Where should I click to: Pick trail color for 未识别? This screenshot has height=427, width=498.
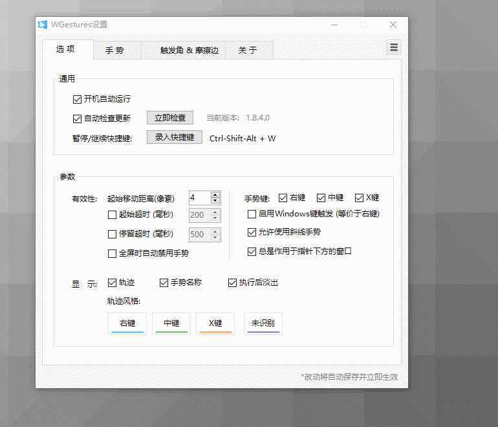(x=263, y=323)
